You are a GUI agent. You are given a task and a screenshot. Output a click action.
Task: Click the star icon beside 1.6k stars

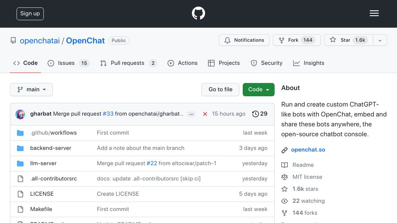click(285, 189)
